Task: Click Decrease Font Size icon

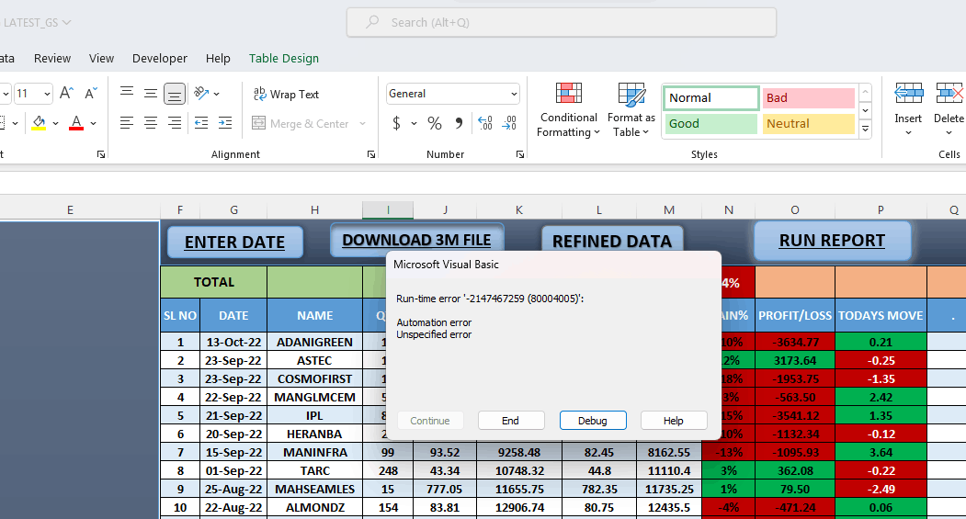Action: [91, 94]
